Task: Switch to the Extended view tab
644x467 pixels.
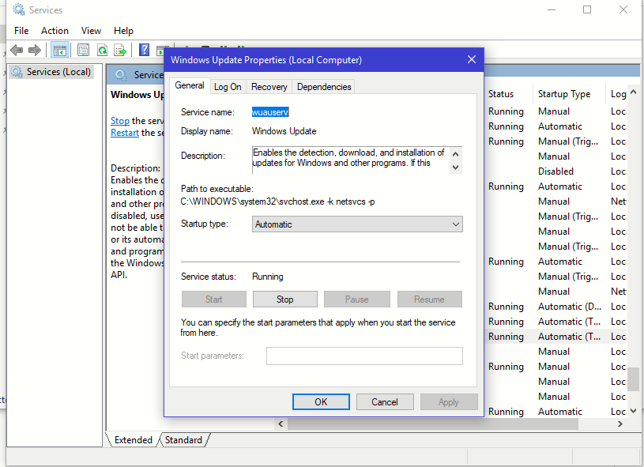Action: [x=133, y=440]
